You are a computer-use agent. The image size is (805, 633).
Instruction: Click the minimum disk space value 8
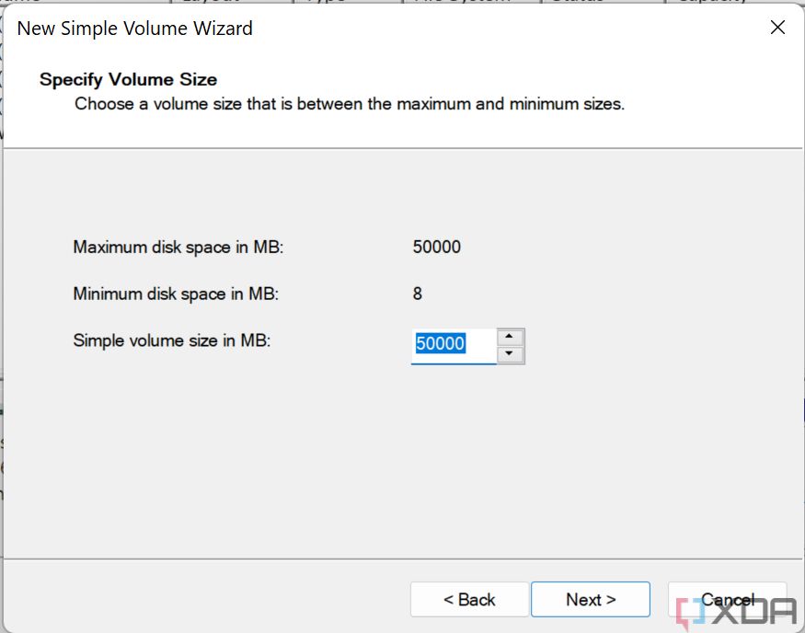418,294
